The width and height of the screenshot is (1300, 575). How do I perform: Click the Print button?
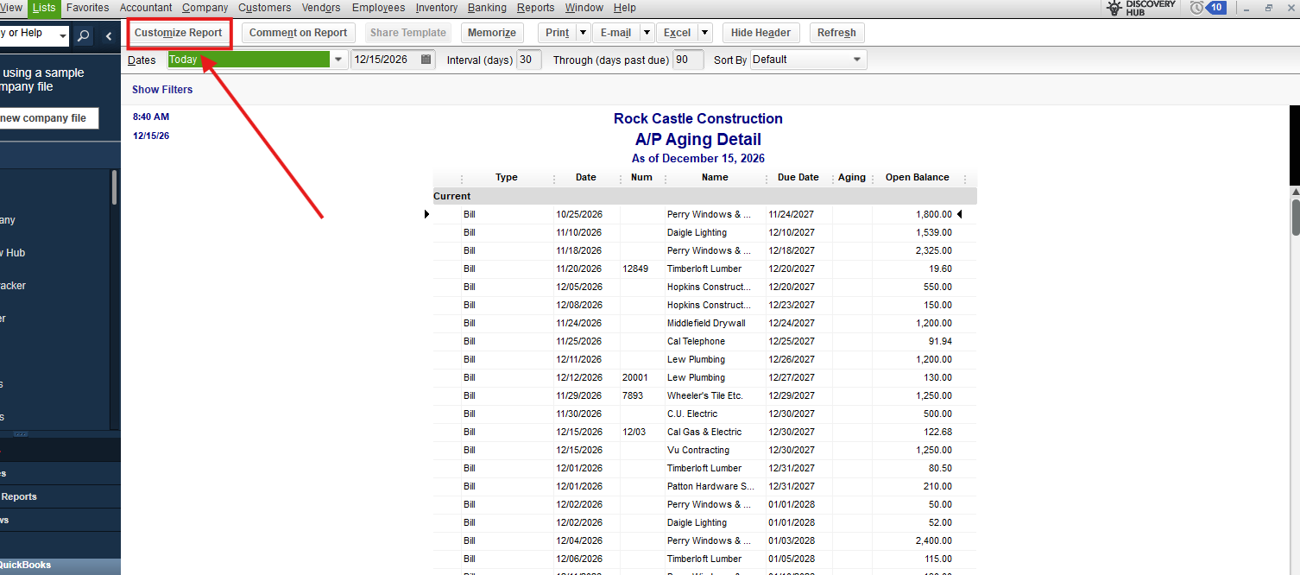coord(557,33)
